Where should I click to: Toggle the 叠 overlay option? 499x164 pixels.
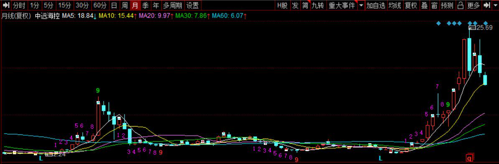[424, 5]
